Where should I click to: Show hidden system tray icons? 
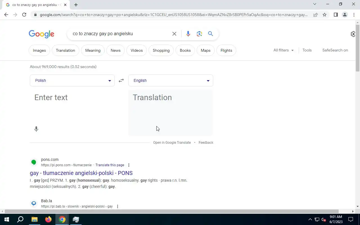[310, 219]
